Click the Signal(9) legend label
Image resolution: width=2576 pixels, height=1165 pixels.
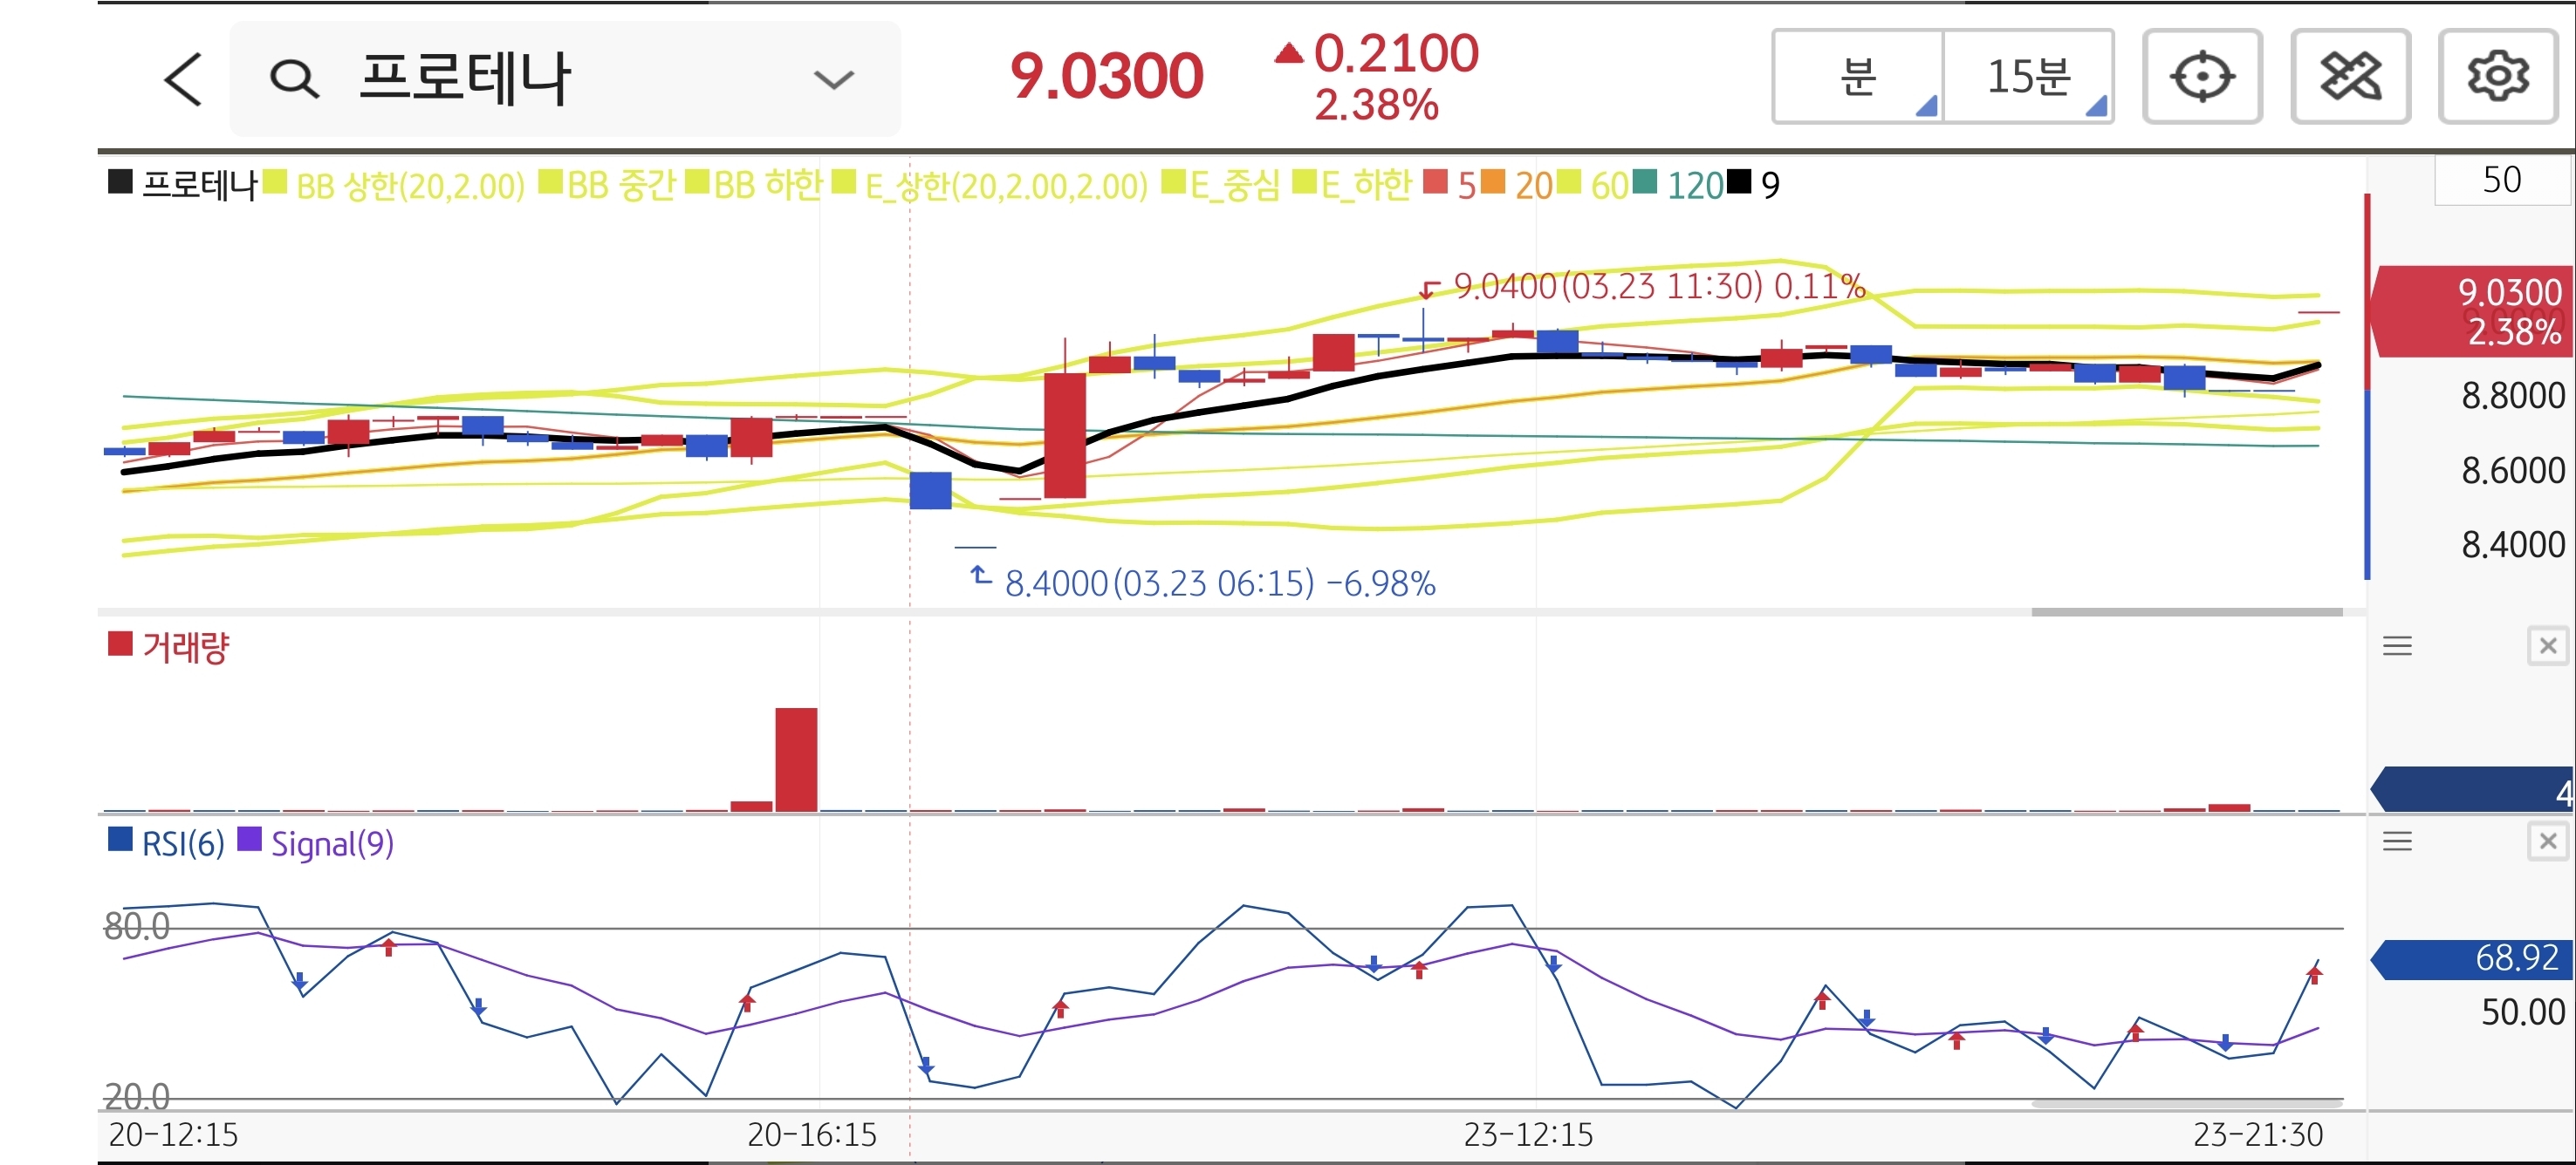[332, 844]
